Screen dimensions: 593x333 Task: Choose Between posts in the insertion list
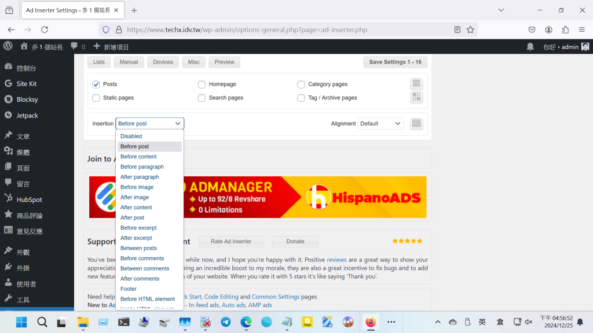pos(138,248)
